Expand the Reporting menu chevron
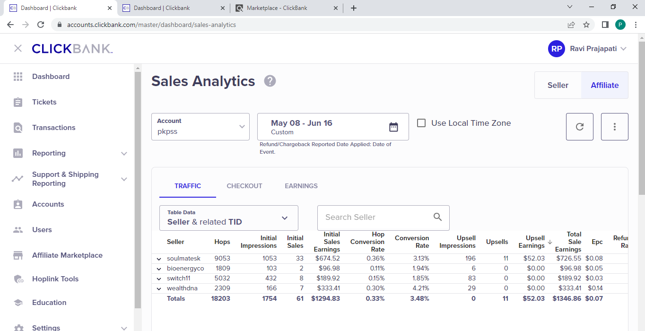Image resolution: width=645 pixels, height=331 pixels. coord(124,153)
